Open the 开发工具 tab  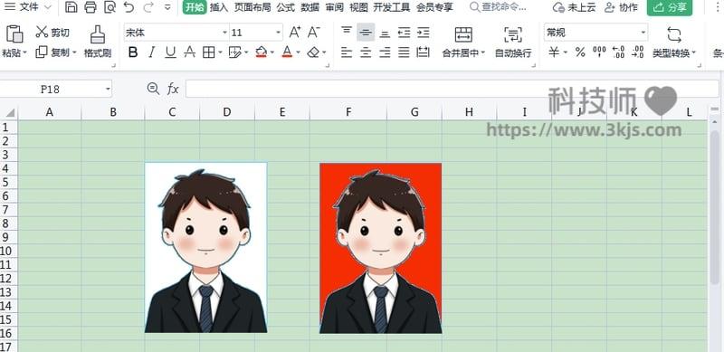point(392,7)
